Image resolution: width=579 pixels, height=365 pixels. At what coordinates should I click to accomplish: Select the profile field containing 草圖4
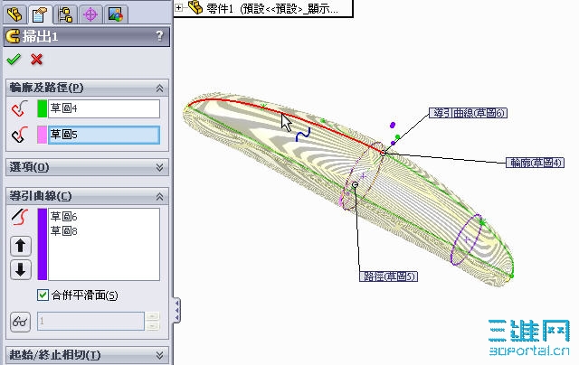click(104, 108)
